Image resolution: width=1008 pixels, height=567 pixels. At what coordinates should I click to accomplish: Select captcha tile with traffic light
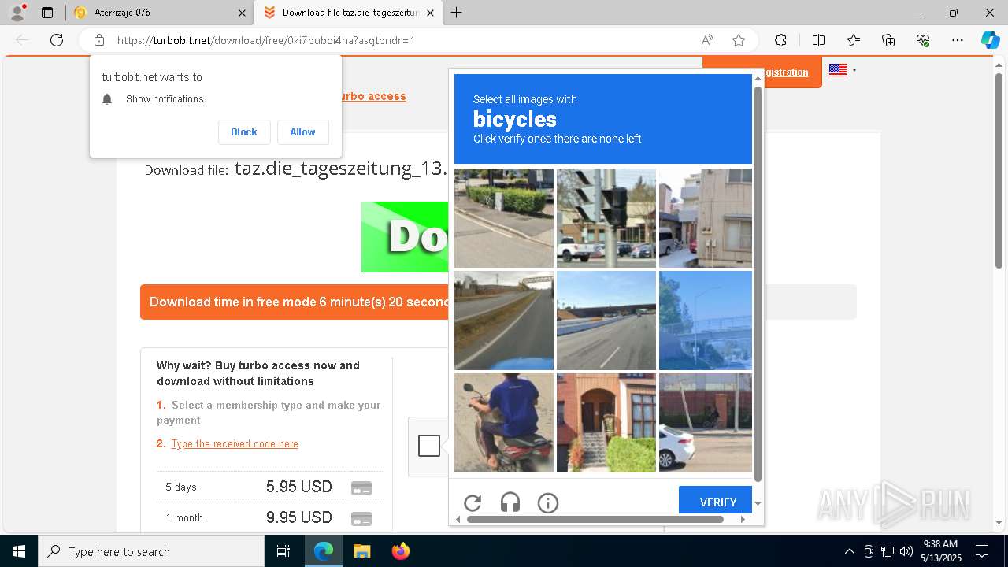click(x=606, y=218)
